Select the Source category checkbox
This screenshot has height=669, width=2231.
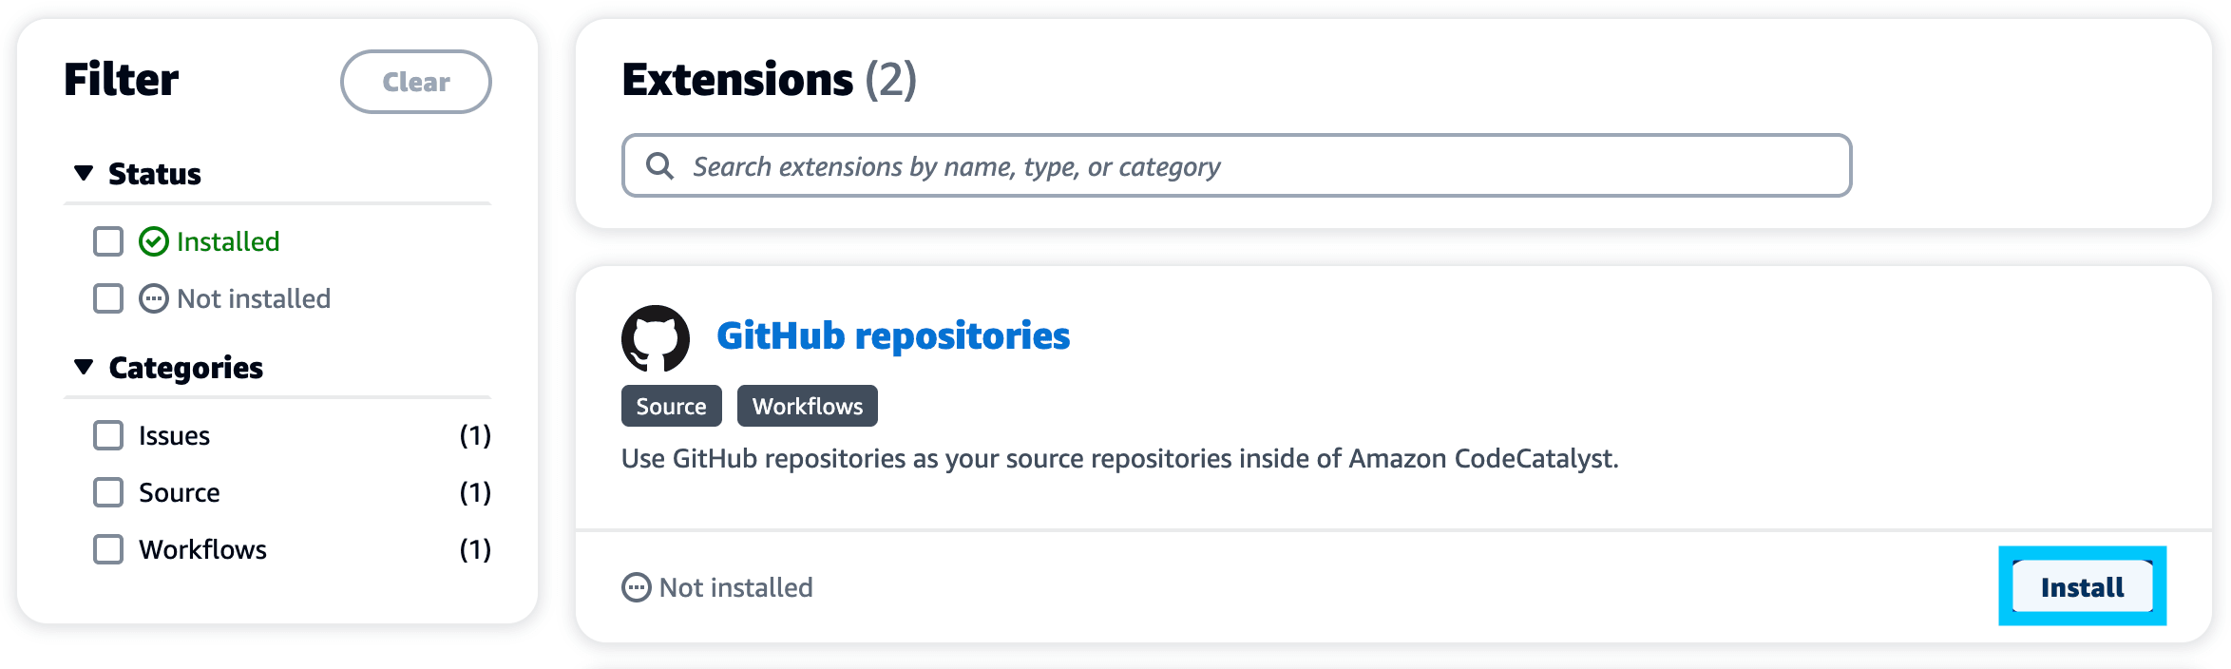click(108, 493)
